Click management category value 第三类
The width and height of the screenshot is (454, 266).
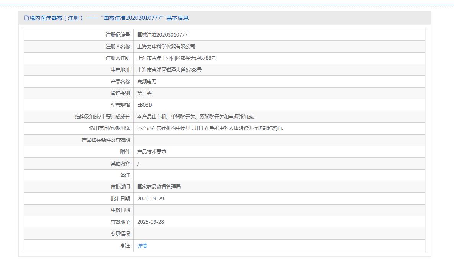click(145, 93)
